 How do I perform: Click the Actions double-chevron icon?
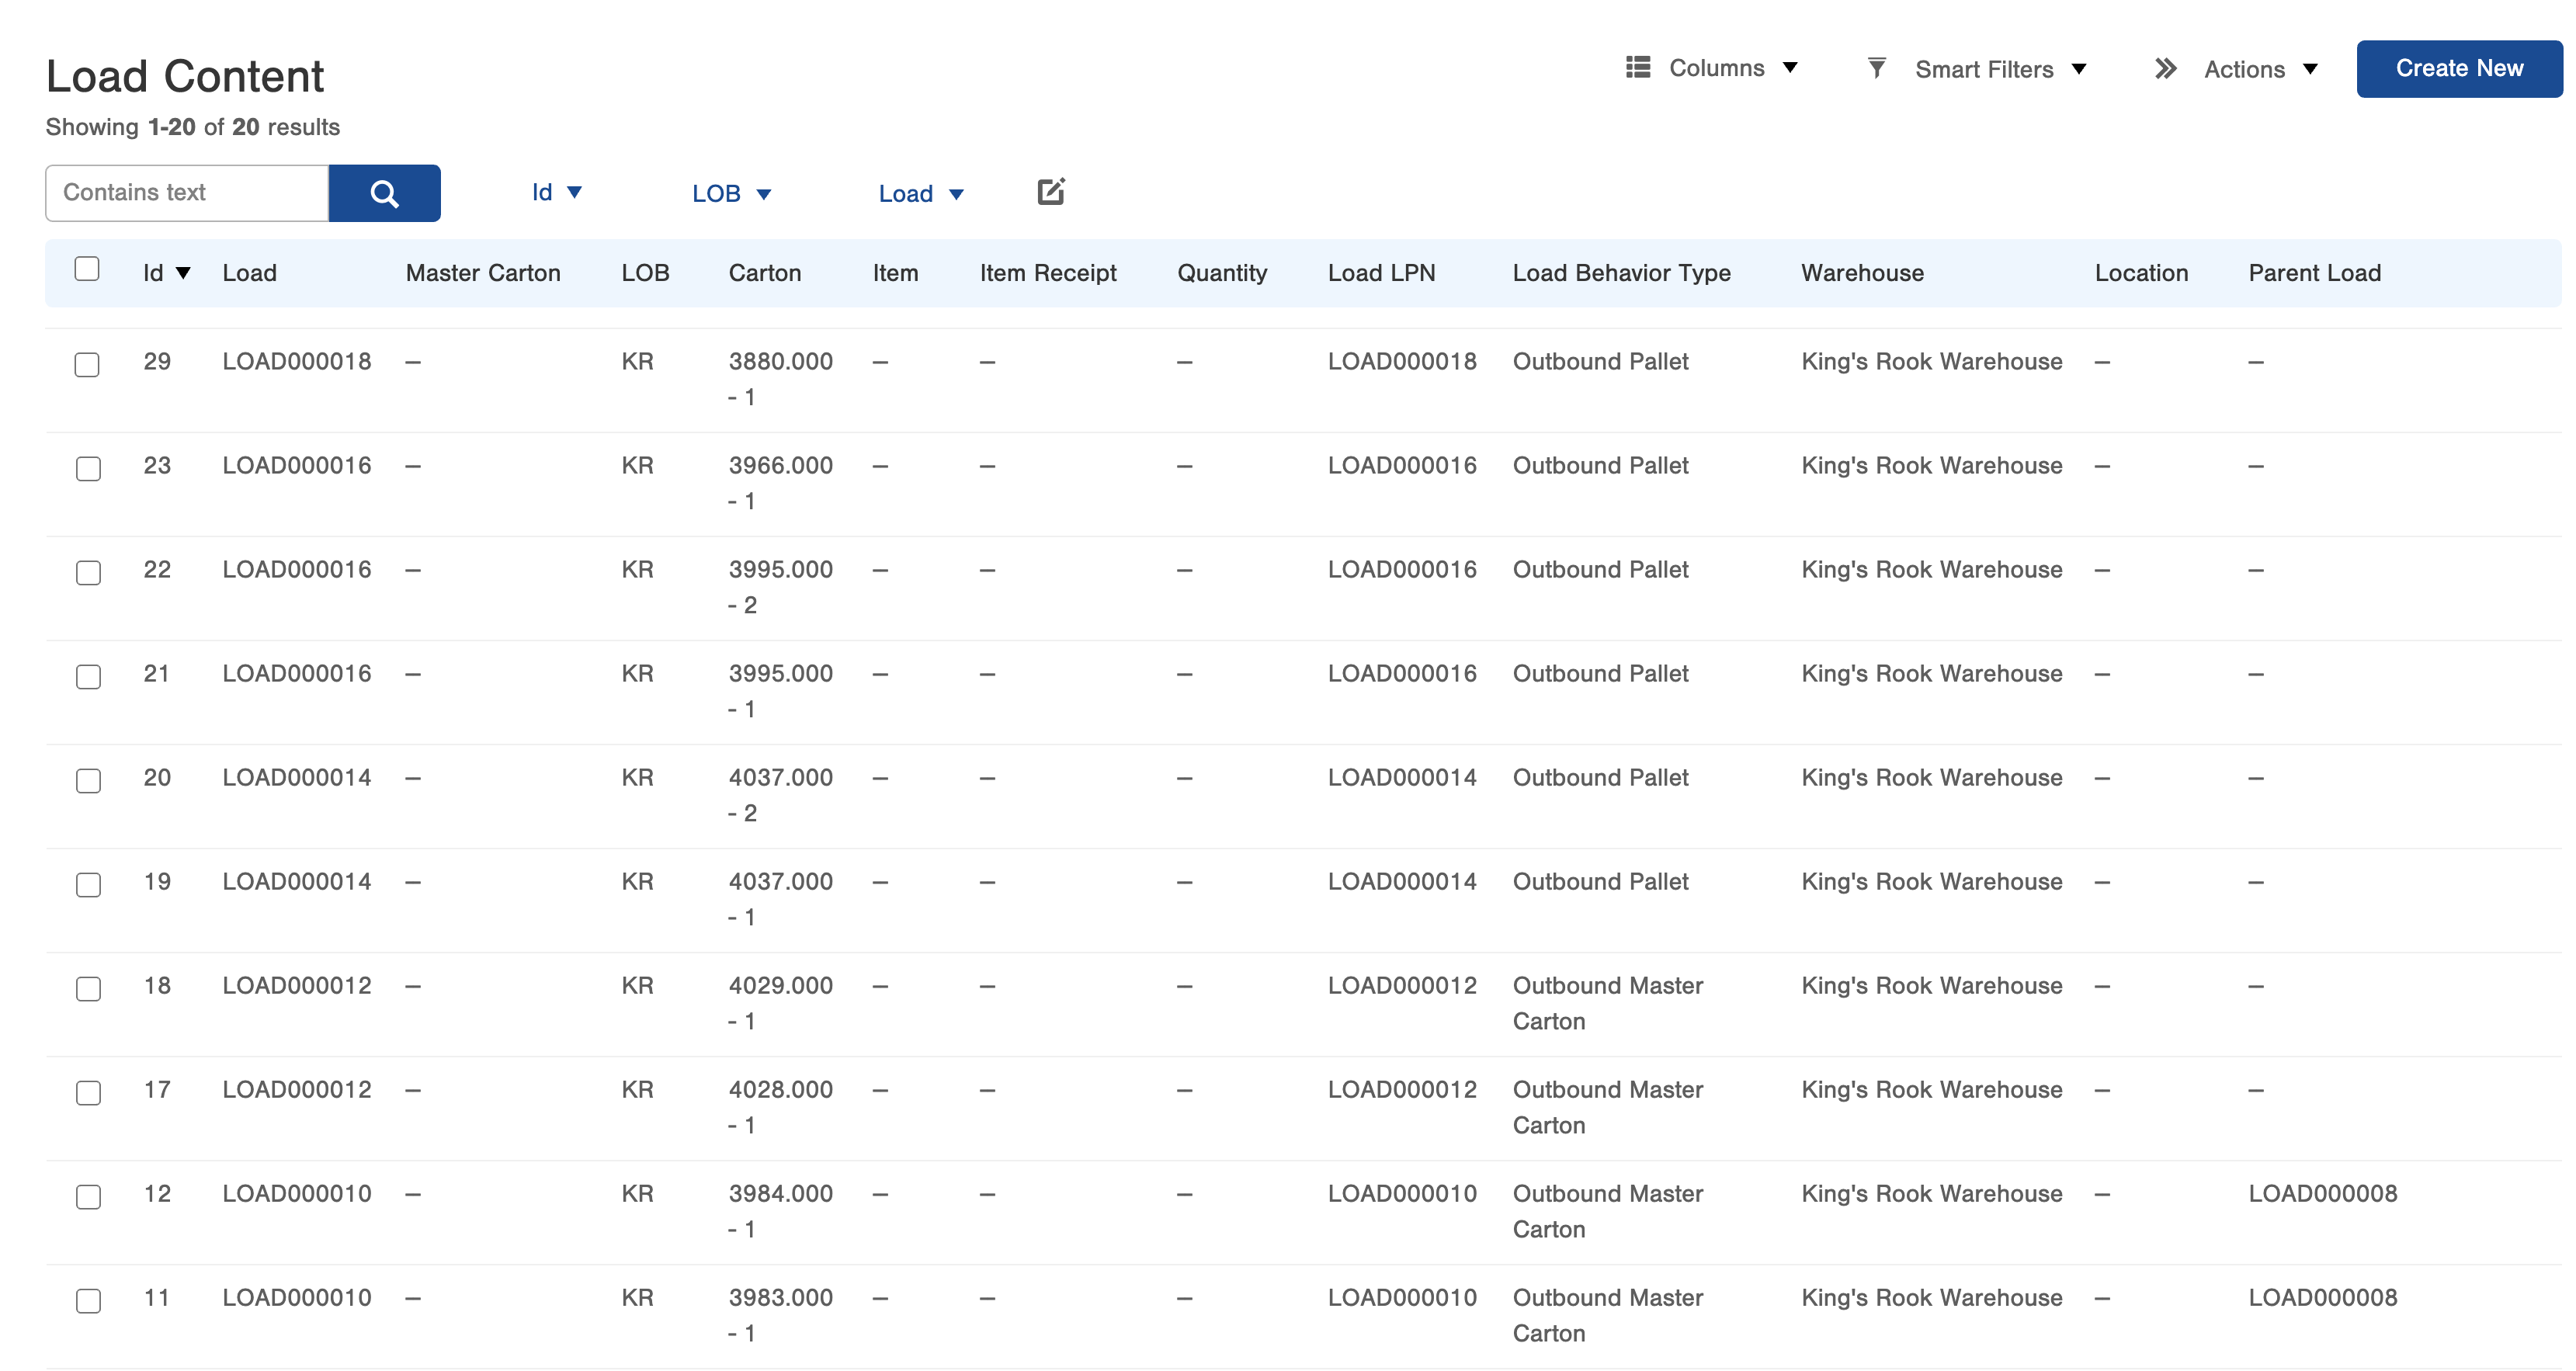(2165, 68)
